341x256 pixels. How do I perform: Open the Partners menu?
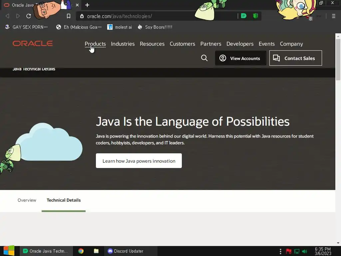point(211,44)
